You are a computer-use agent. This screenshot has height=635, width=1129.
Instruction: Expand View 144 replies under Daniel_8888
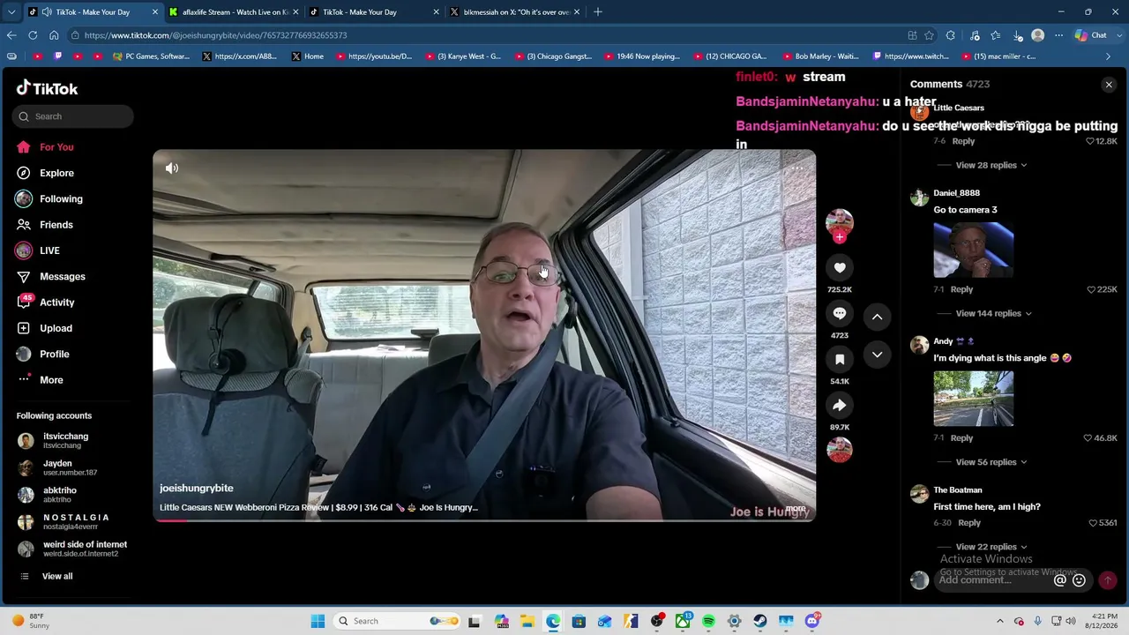coord(994,313)
